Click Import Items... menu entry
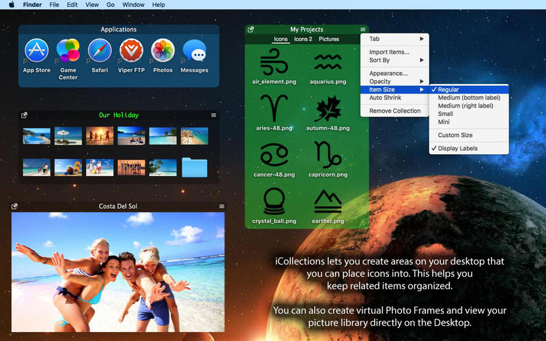546x341 pixels. tap(394, 53)
